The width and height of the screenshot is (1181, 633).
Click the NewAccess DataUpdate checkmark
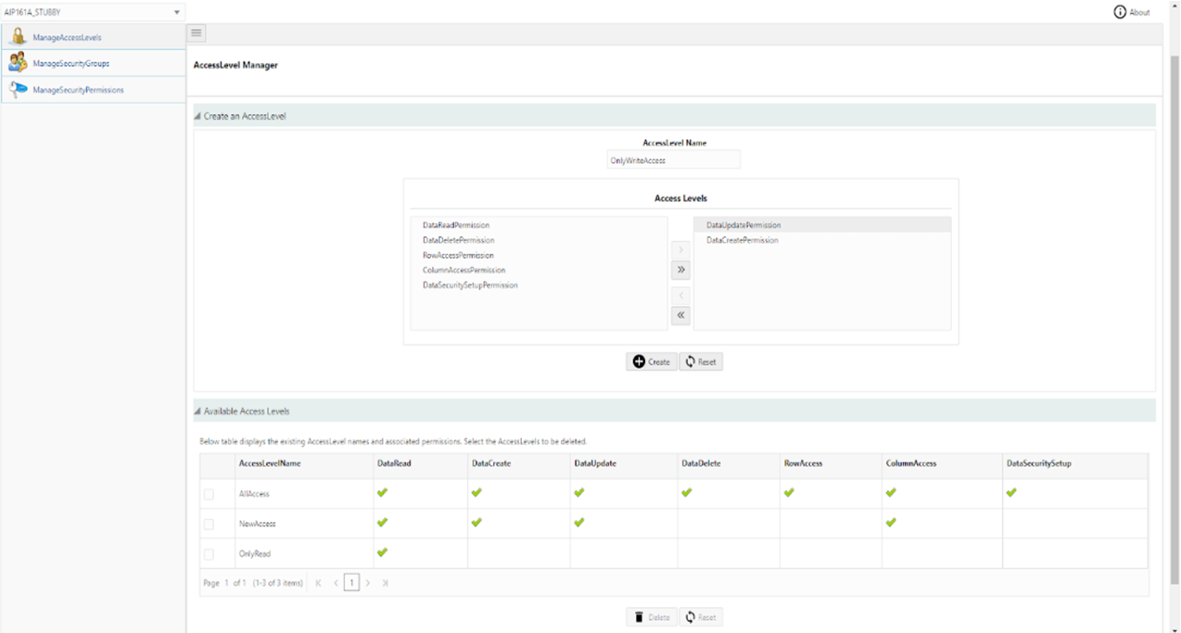[578, 523]
